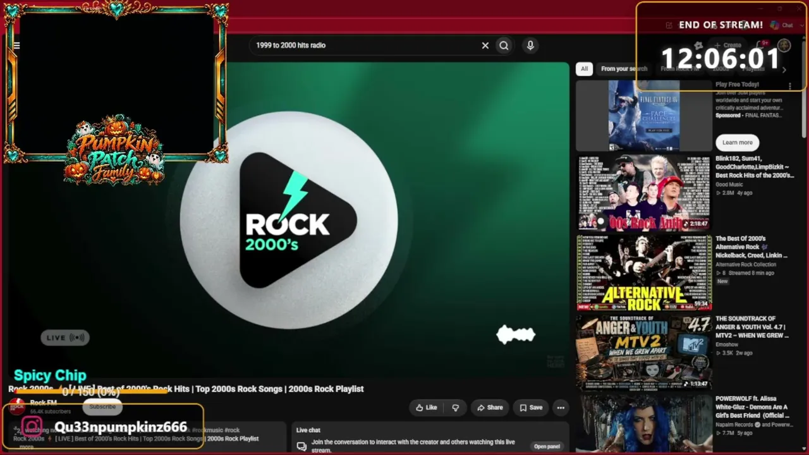Click the Play Free Today! ad headline
The height and width of the screenshot is (455, 809).
coord(737,84)
